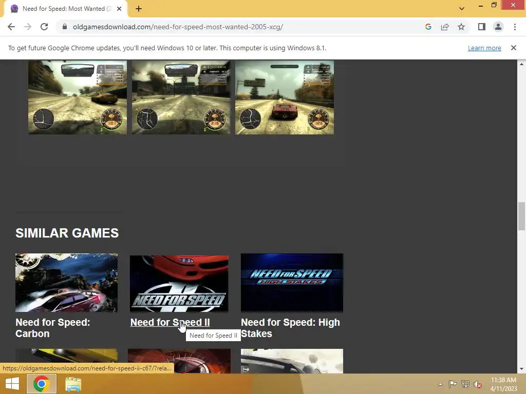
Task: Open Need for Speed: High Stakes link
Action: point(290,328)
